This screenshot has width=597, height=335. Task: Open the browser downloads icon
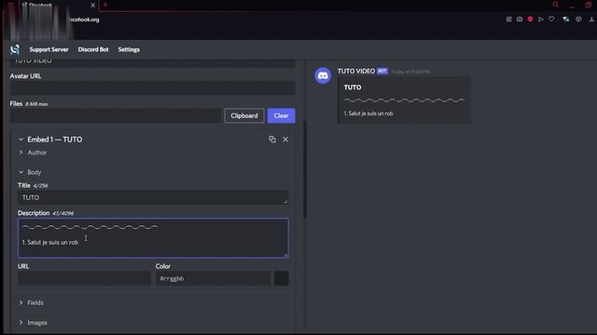pos(591,19)
